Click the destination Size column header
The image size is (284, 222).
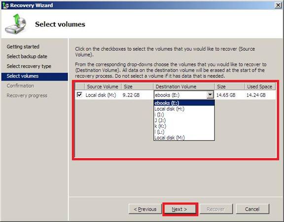pyautogui.click(x=230, y=87)
